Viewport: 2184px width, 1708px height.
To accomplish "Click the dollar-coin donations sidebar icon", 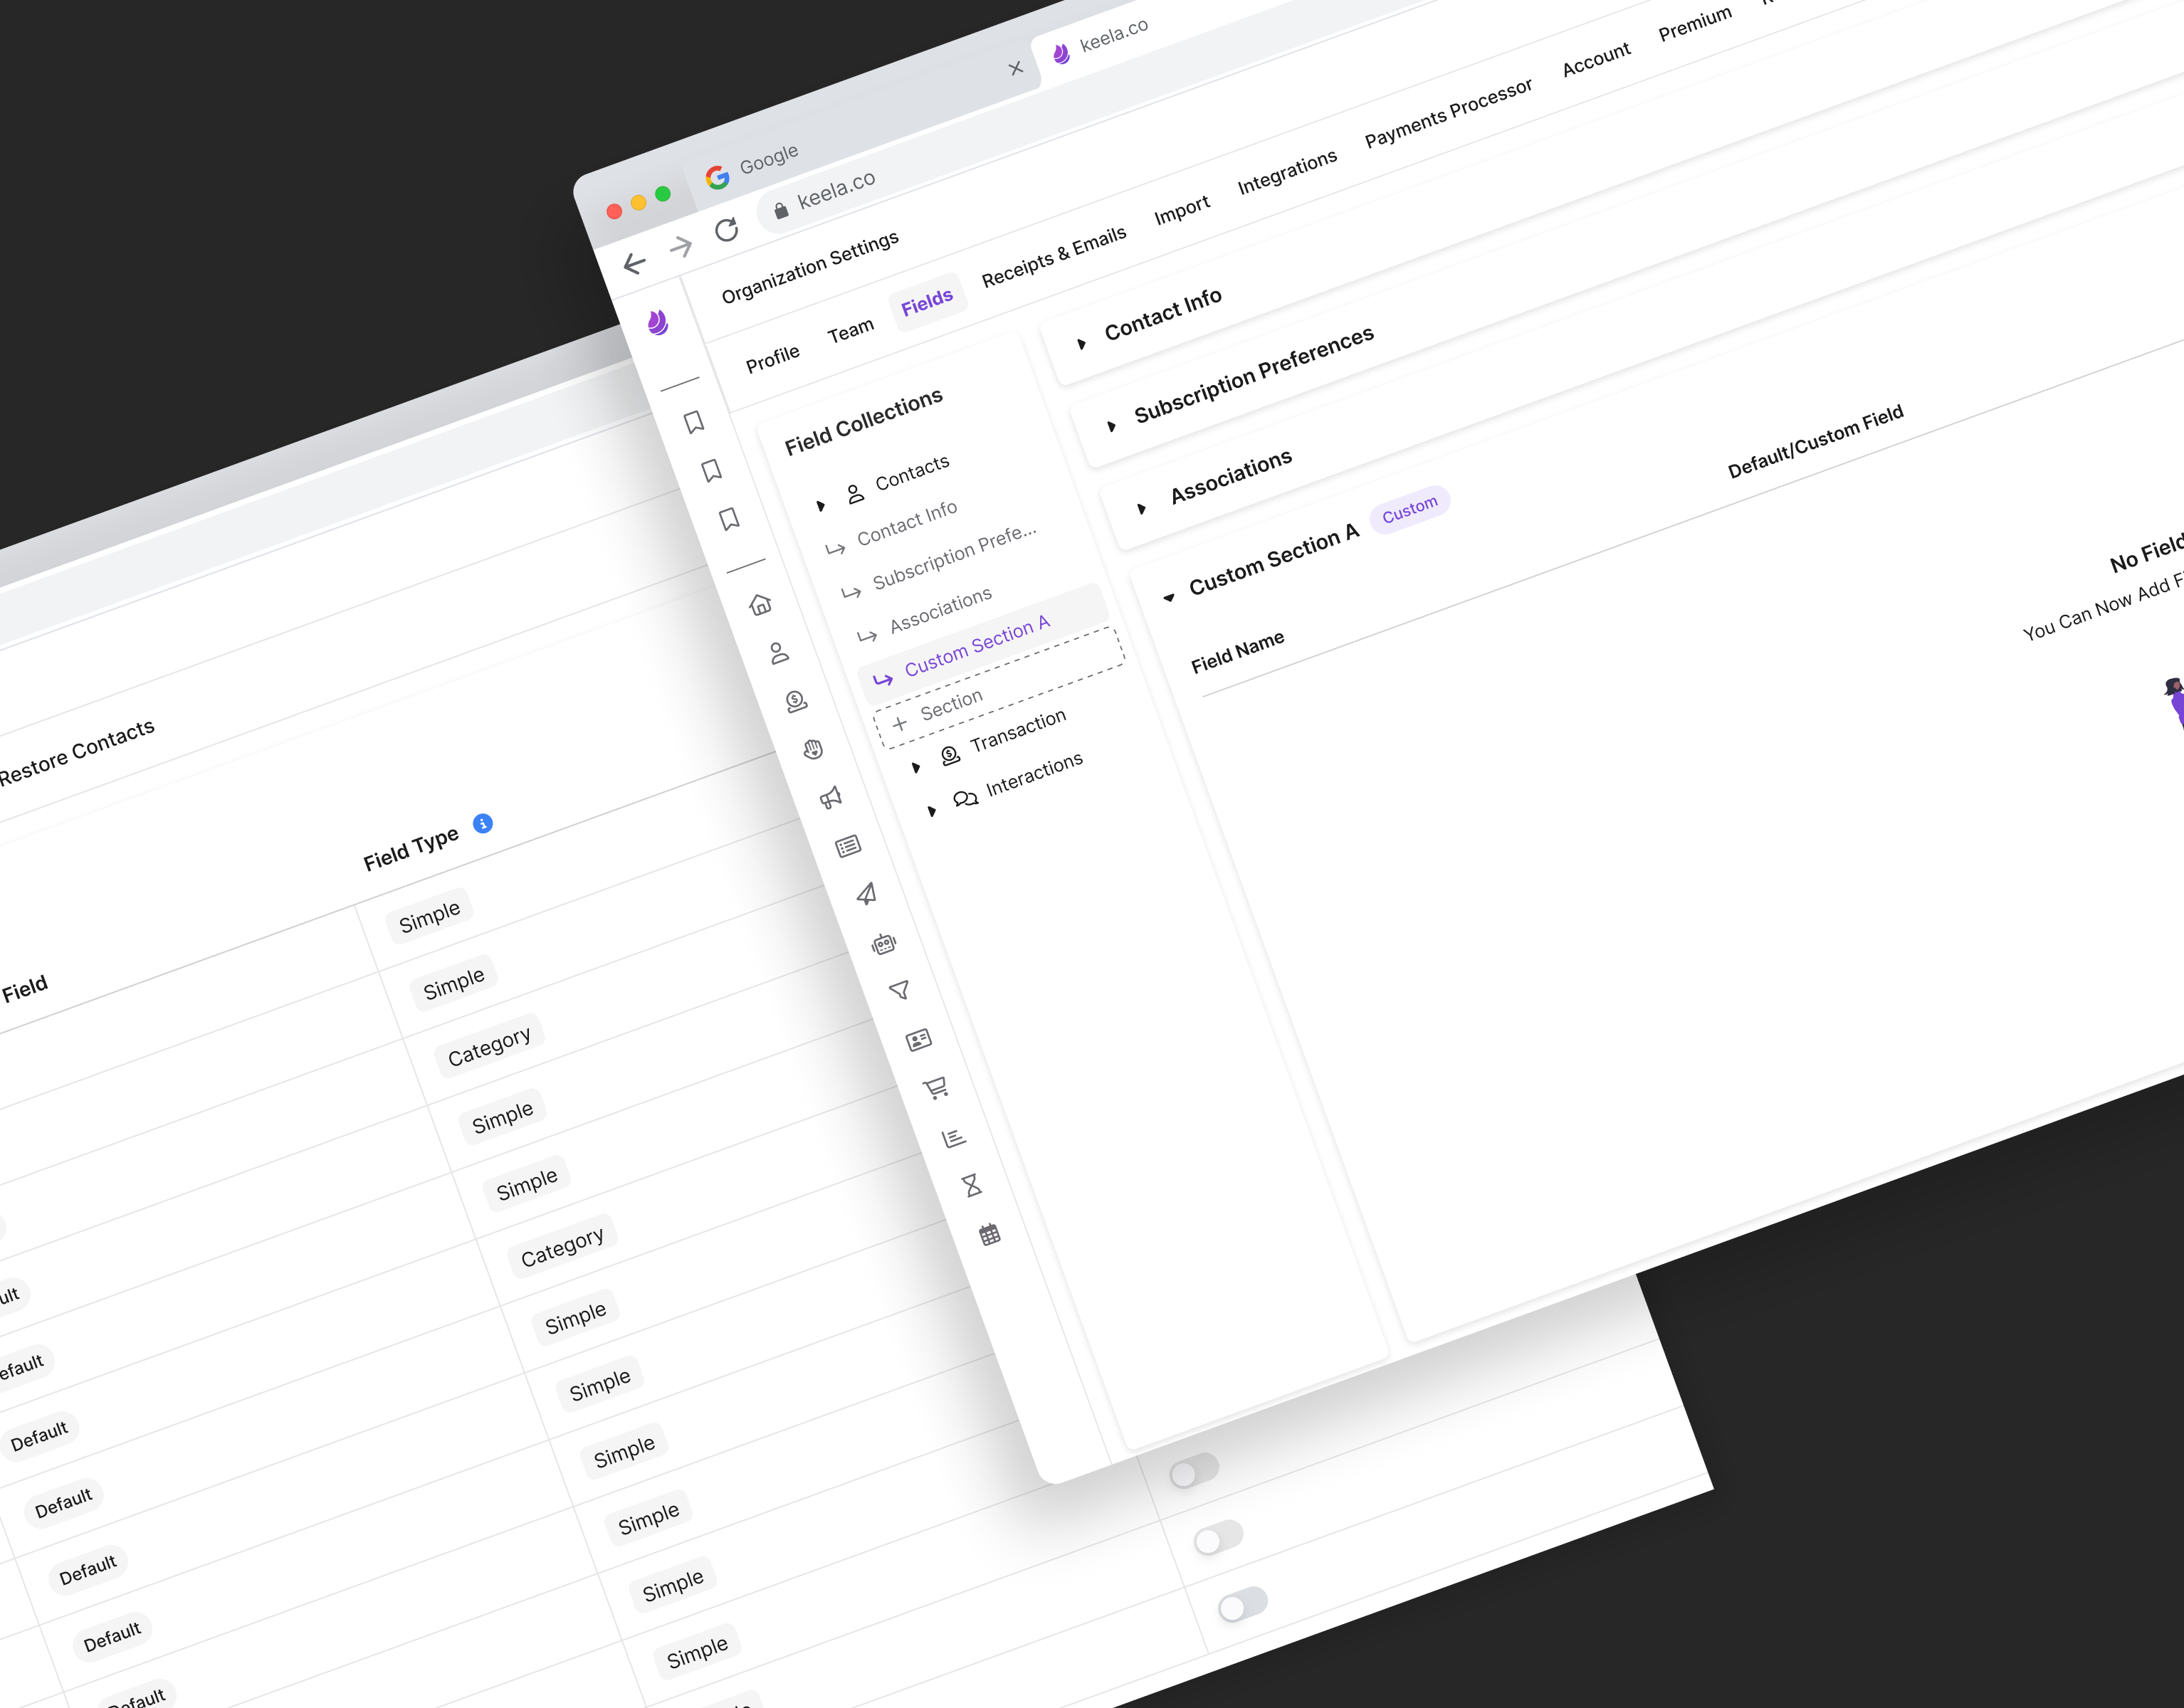I will [x=796, y=701].
